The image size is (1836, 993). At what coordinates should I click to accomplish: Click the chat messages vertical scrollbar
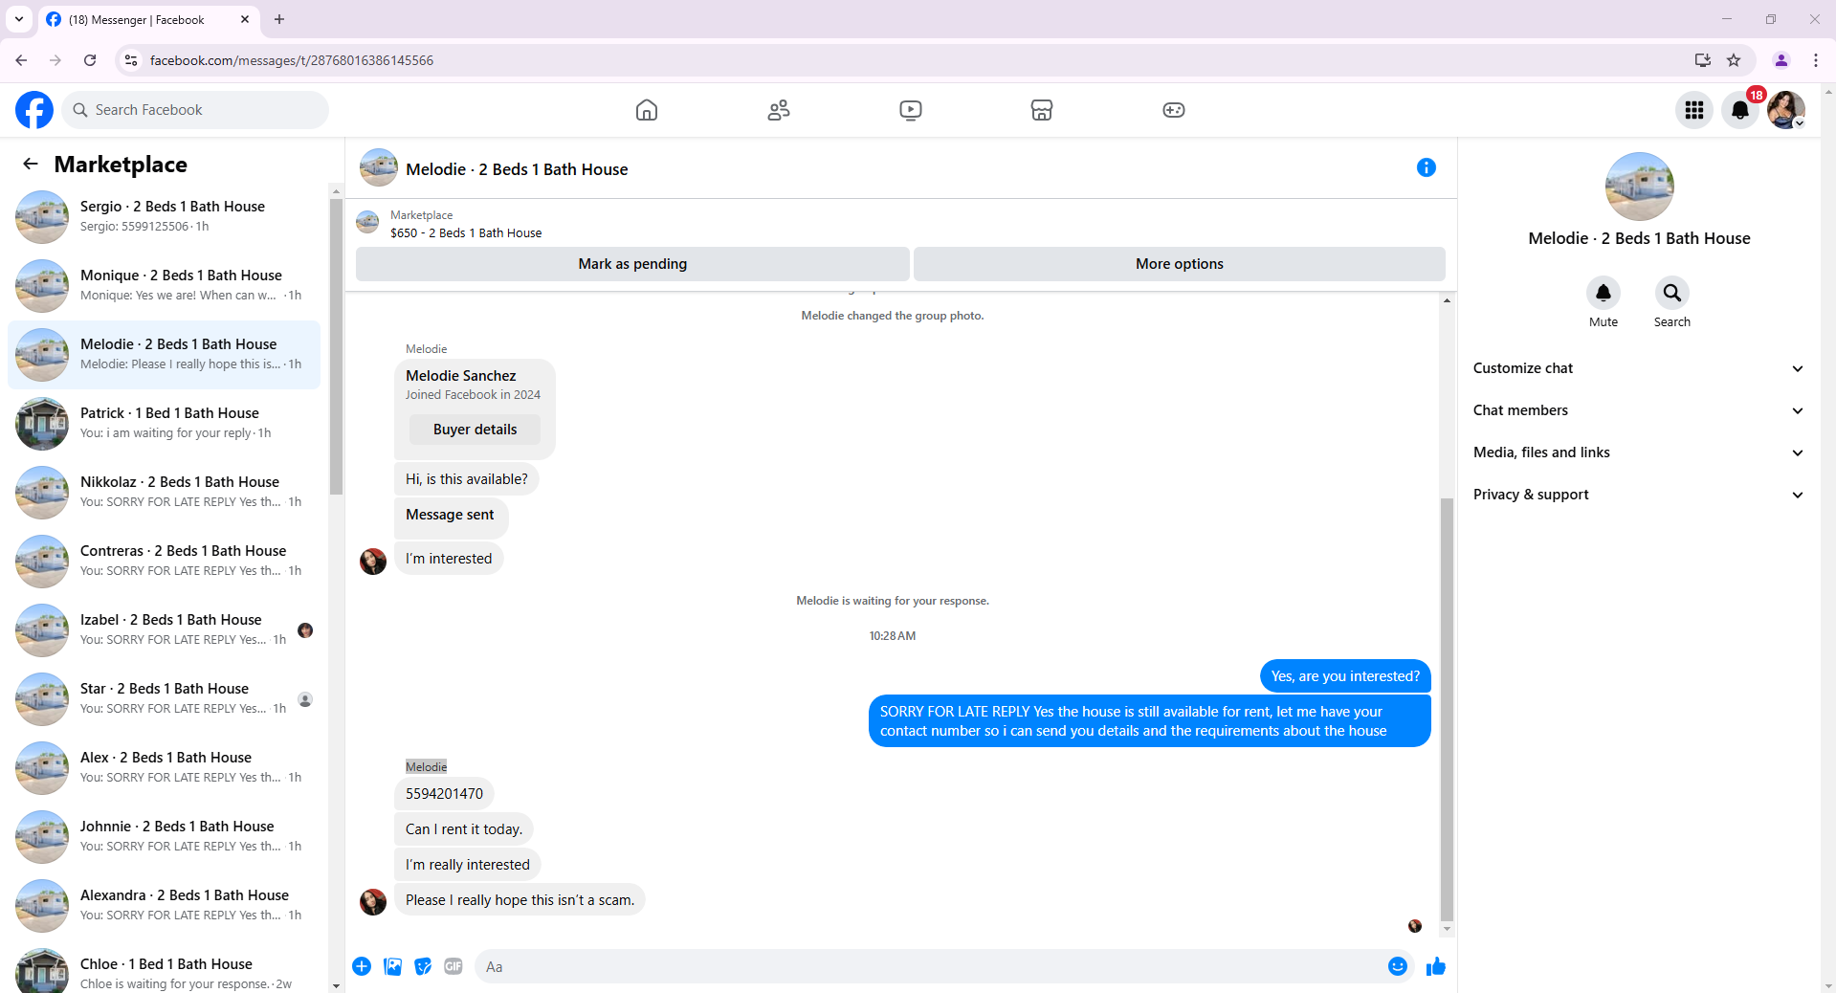(x=1447, y=708)
